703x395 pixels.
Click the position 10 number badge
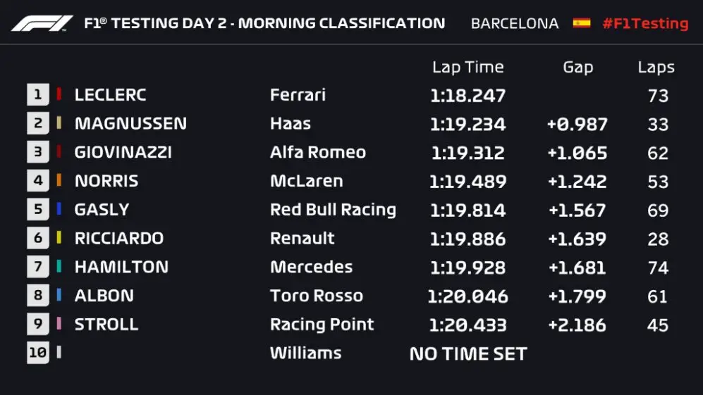(x=37, y=353)
